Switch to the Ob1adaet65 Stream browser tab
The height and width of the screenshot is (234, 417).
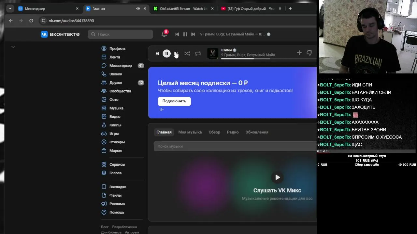[x=184, y=9]
